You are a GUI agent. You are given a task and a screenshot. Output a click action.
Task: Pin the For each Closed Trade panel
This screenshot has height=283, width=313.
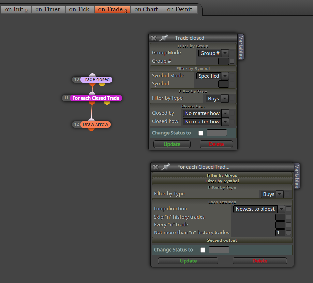(x=165, y=167)
